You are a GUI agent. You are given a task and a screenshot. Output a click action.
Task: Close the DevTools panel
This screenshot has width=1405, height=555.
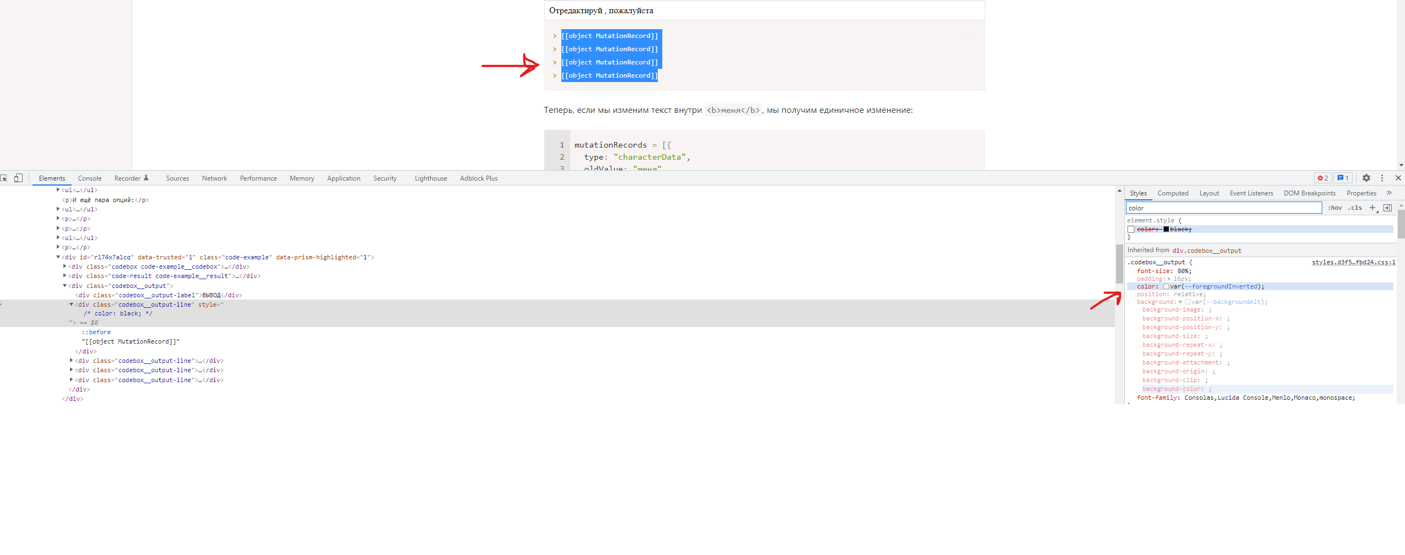click(1398, 178)
